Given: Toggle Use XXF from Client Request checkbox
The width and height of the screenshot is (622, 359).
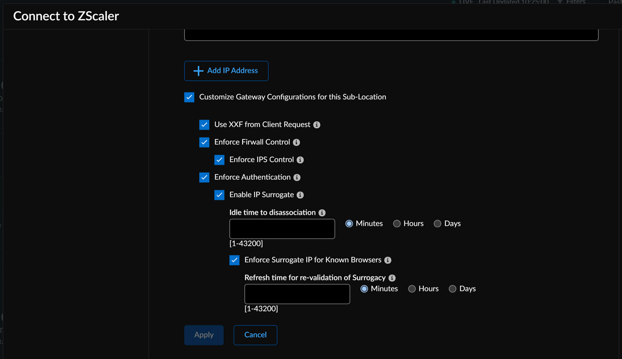Looking at the screenshot, I should tap(204, 125).
